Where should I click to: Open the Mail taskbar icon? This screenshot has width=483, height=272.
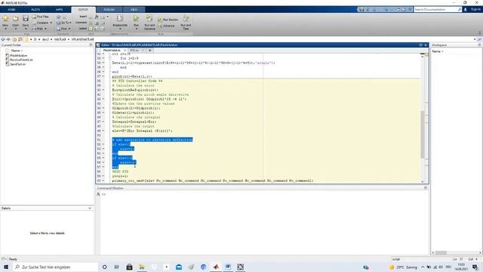pos(179,267)
